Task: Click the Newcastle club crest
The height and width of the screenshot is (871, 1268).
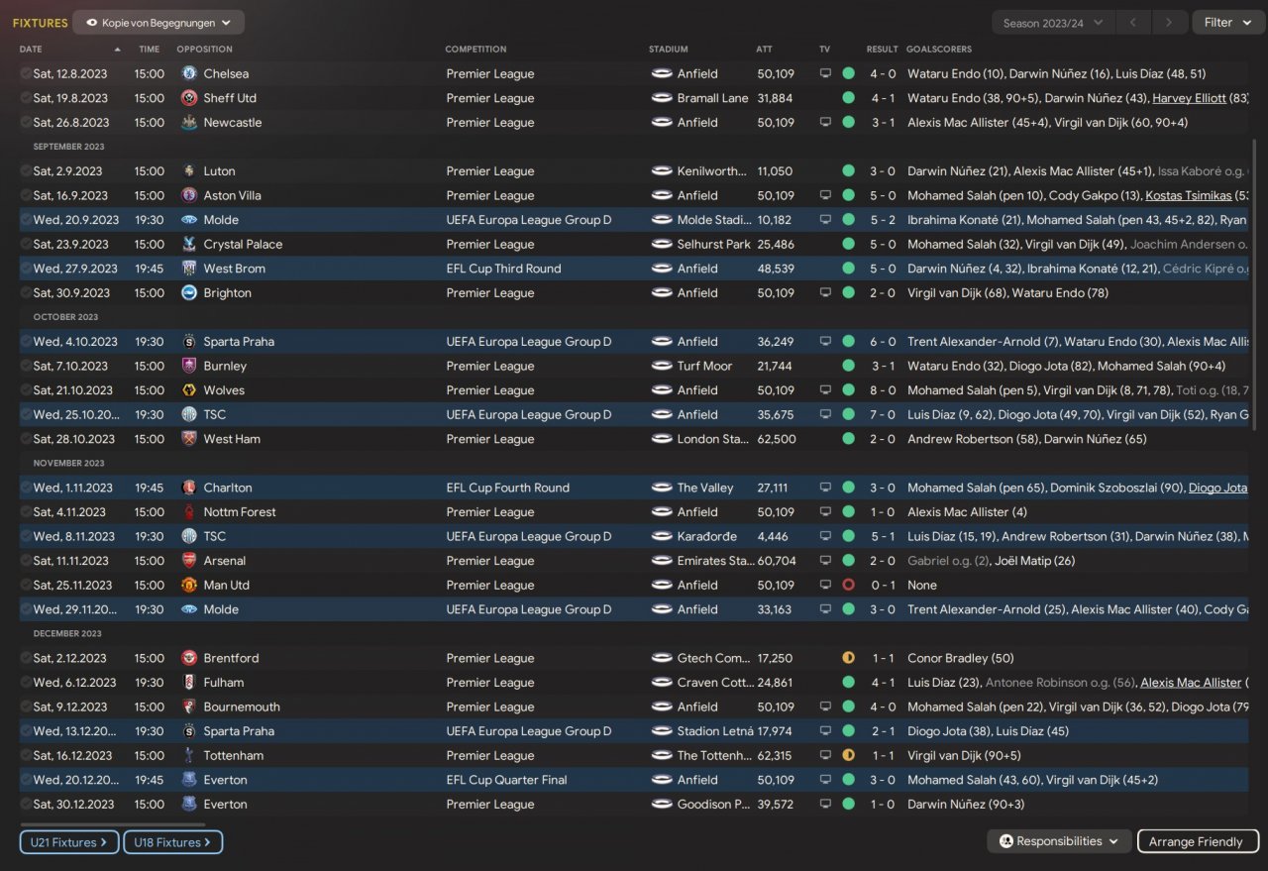Action: click(189, 123)
